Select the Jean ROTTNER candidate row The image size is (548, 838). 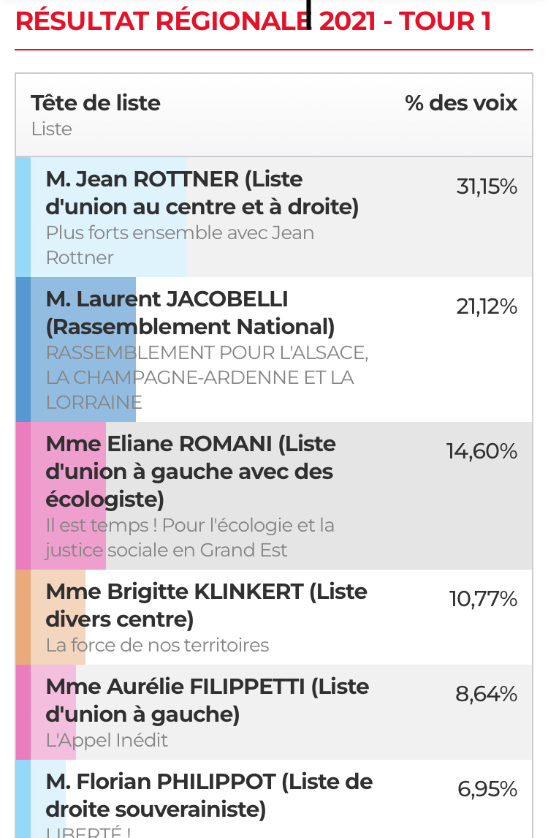coord(274,217)
